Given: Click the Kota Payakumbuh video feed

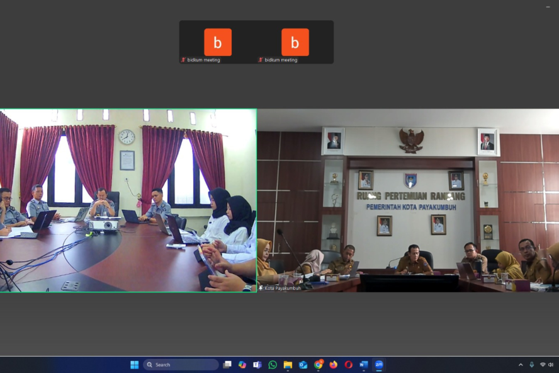Looking at the screenshot, I should click(408, 200).
